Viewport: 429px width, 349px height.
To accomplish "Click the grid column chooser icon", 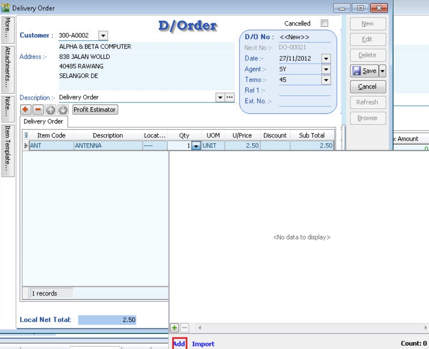I will point(25,135).
